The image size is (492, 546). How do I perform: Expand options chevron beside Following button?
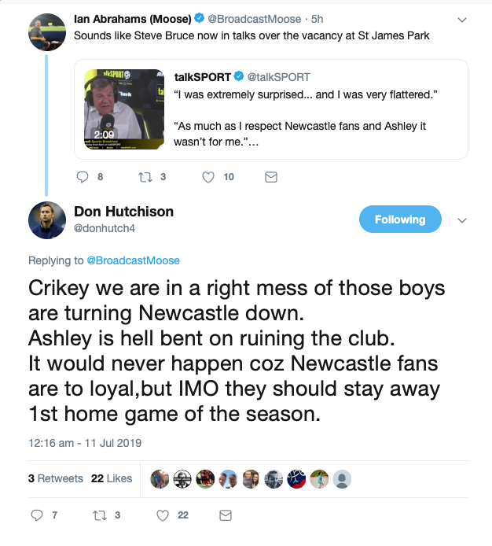click(x=461, y=220)
